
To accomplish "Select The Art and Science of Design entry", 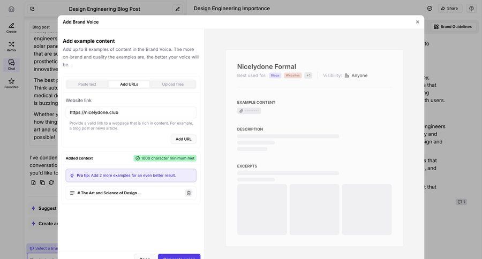I will [131, 193].
